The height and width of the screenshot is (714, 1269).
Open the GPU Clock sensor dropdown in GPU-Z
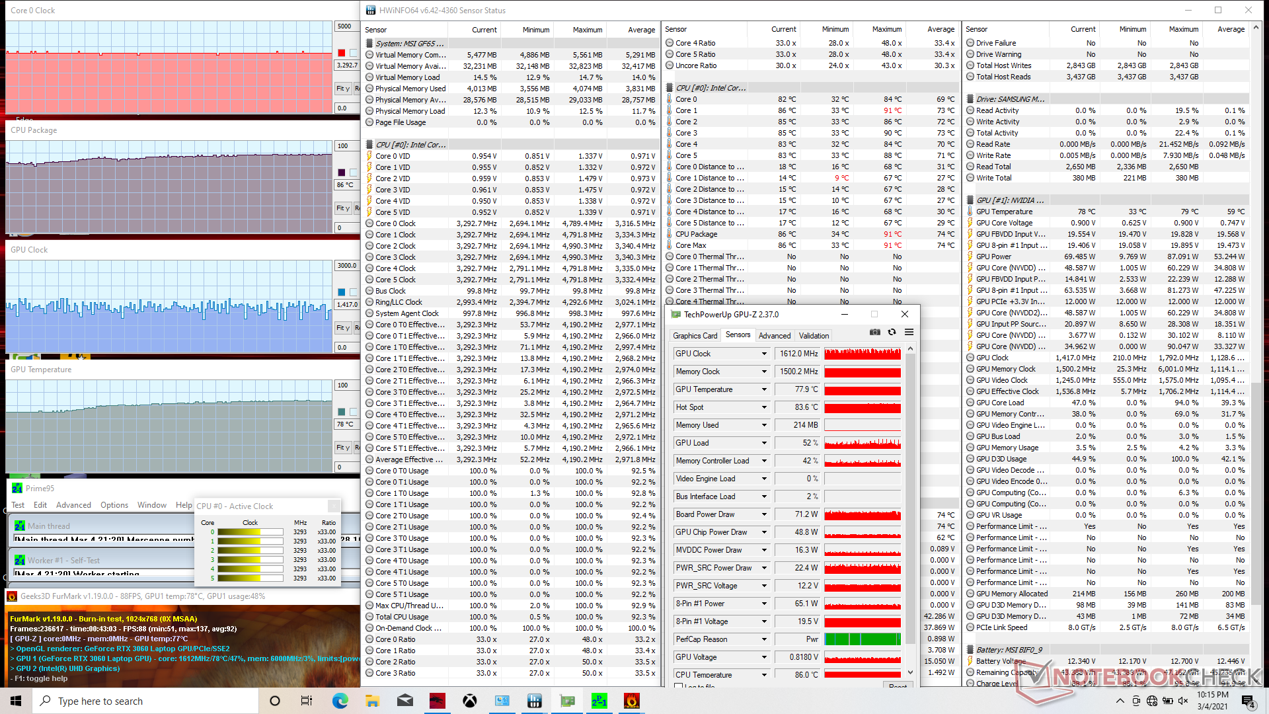point(764,354)
